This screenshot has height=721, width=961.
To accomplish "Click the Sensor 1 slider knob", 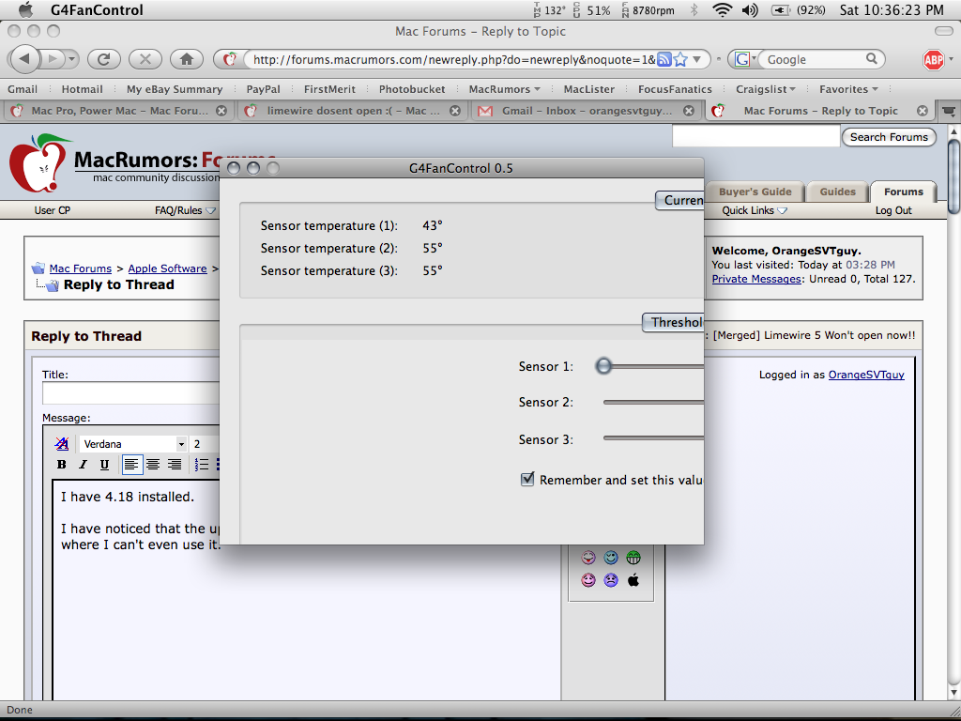I will (603, 366).
